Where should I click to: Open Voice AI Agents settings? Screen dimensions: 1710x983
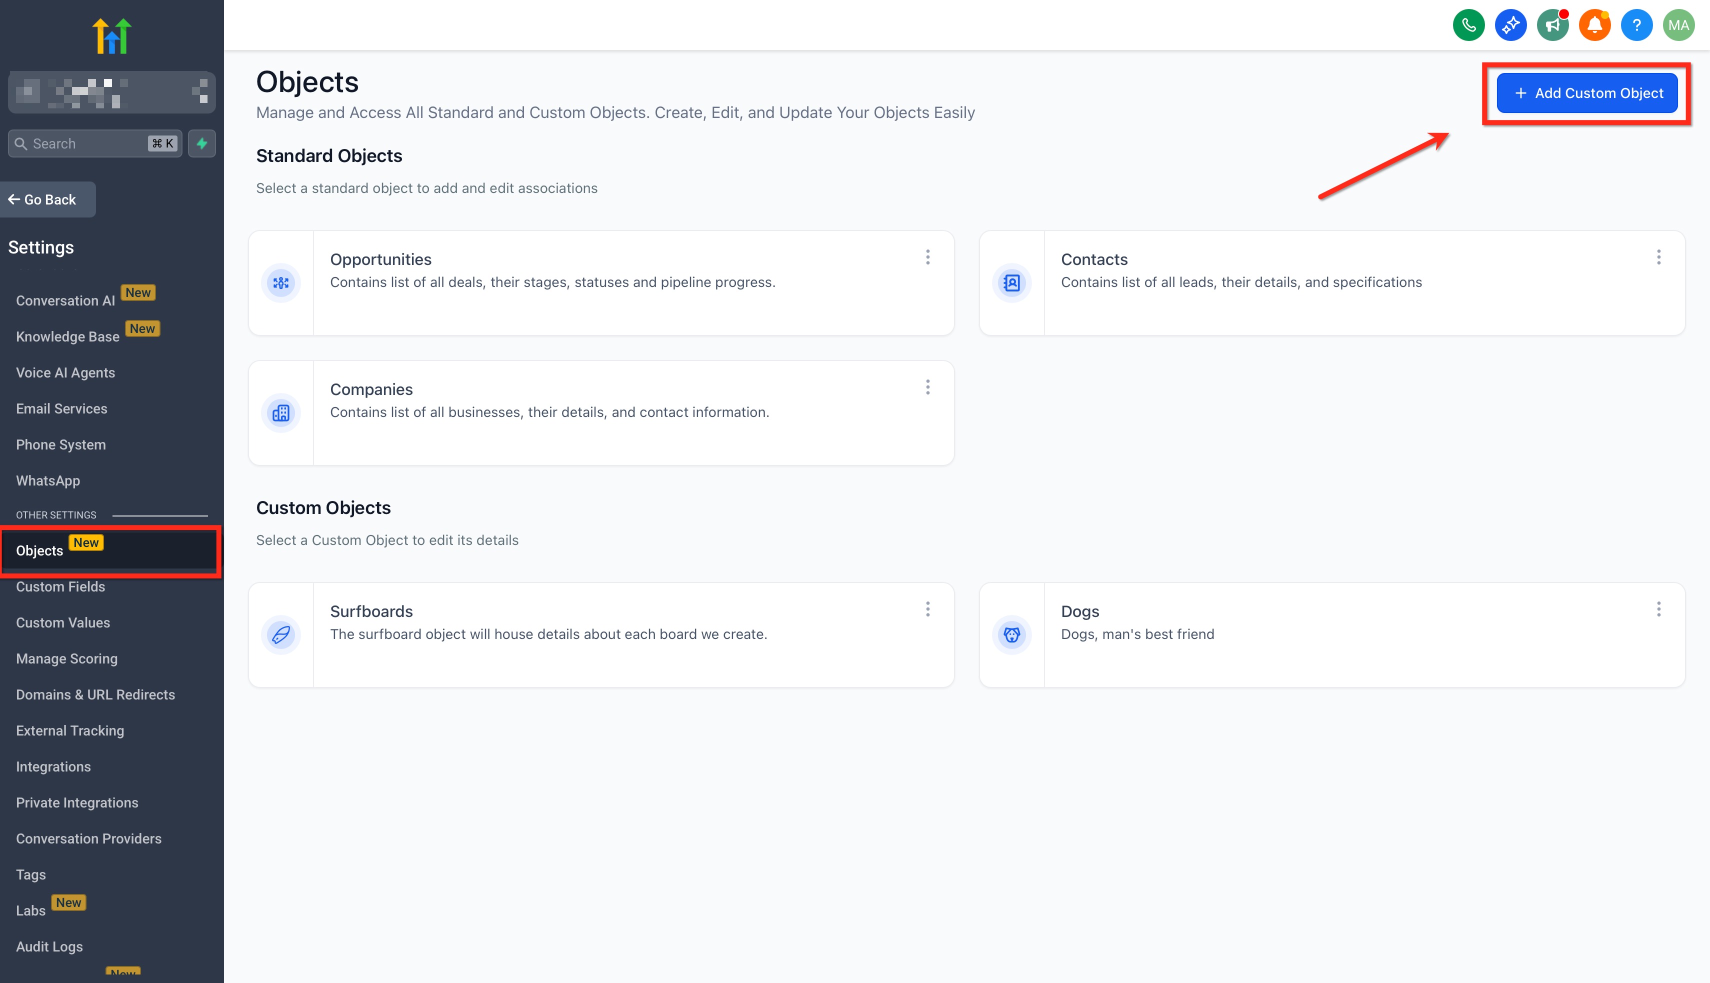pos(65,372)
